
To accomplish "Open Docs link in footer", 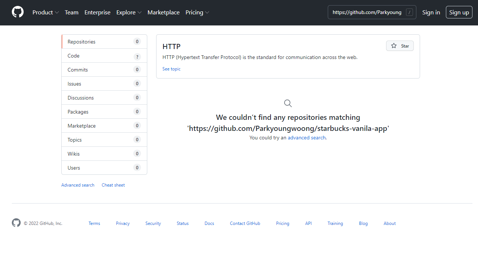I will (x=209, y=223).
